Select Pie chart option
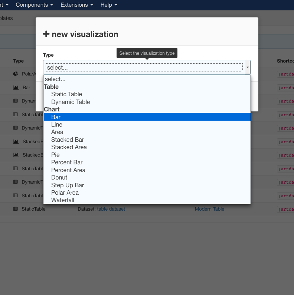Screen dimensions: 294x295 [147, 155]
